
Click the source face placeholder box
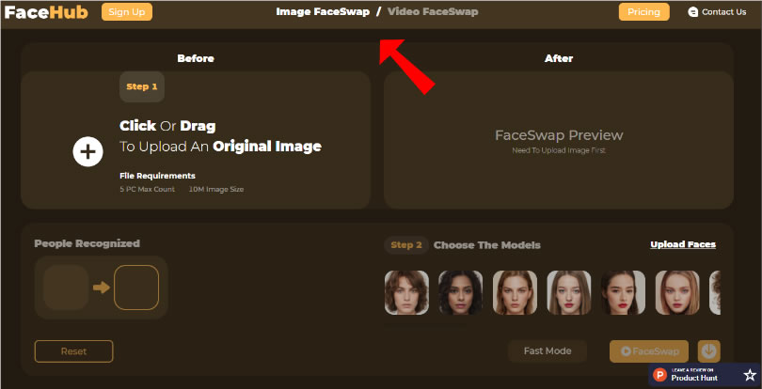pyautogui.click(x=66, y=288)
